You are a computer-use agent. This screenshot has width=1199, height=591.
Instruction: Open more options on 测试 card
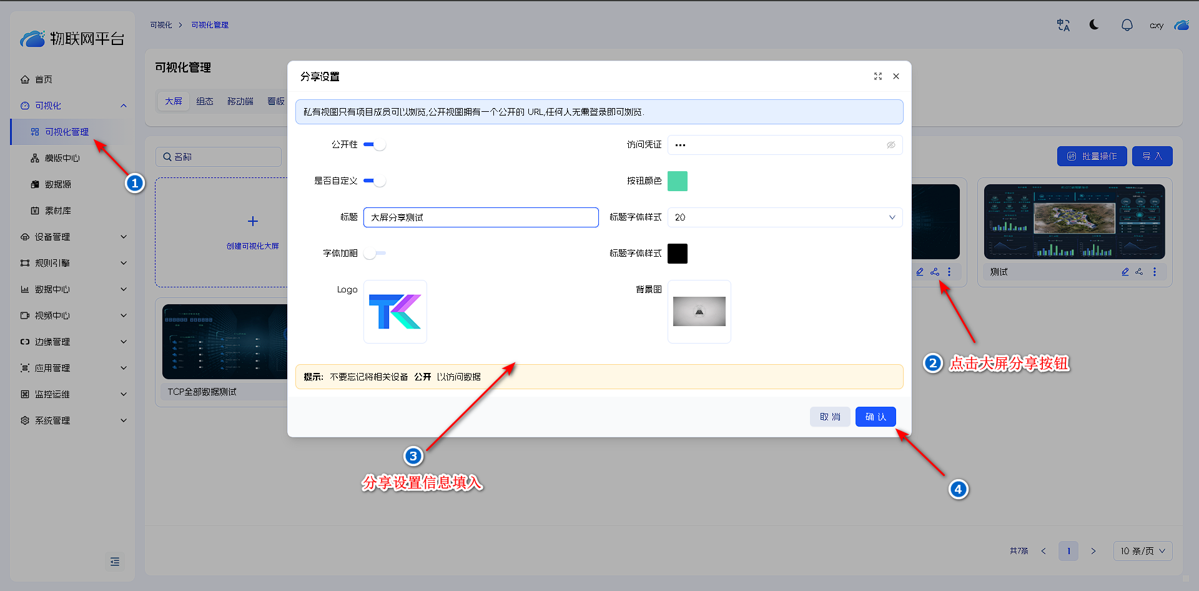pyautogui.click(x=1154, y=272)
